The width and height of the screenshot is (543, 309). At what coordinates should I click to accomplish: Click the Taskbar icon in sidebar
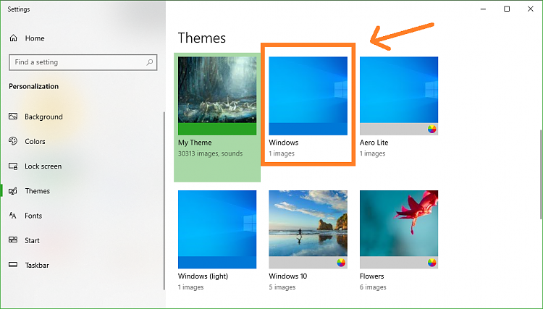(13, 265)
